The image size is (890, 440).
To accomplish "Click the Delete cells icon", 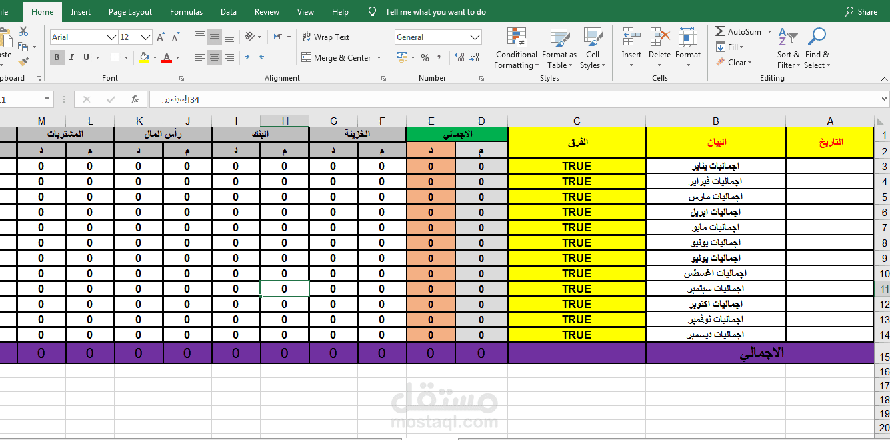I will pyautogui.click(x=659, y=37).
